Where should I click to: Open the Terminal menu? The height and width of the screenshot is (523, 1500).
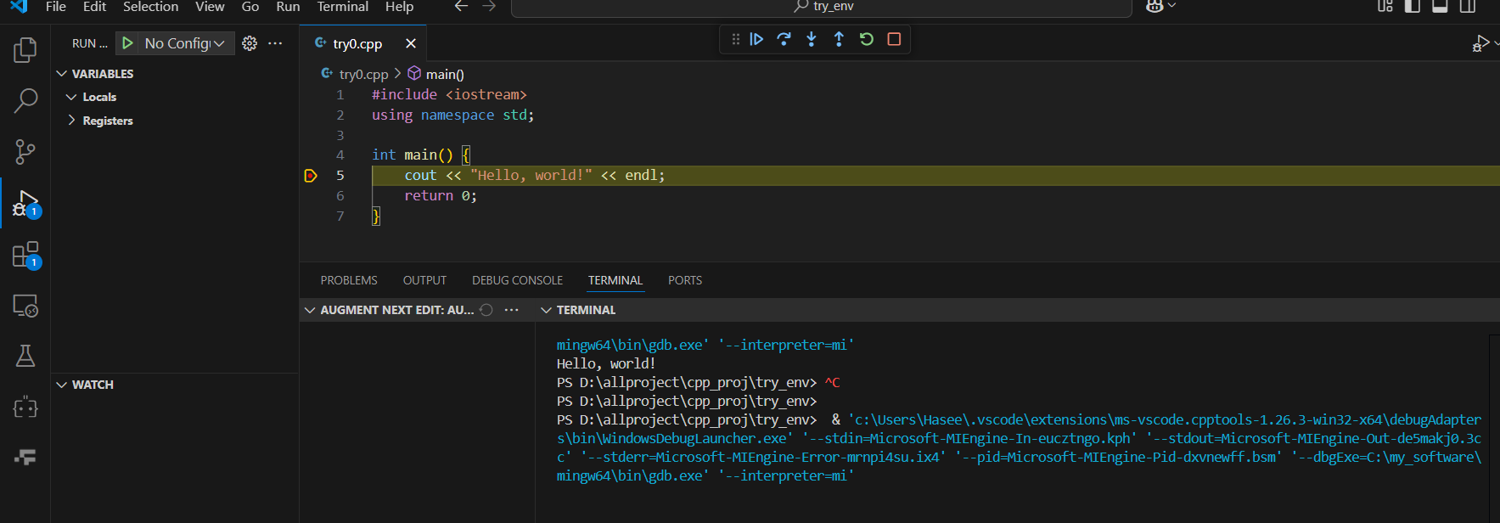pos(343,7)
